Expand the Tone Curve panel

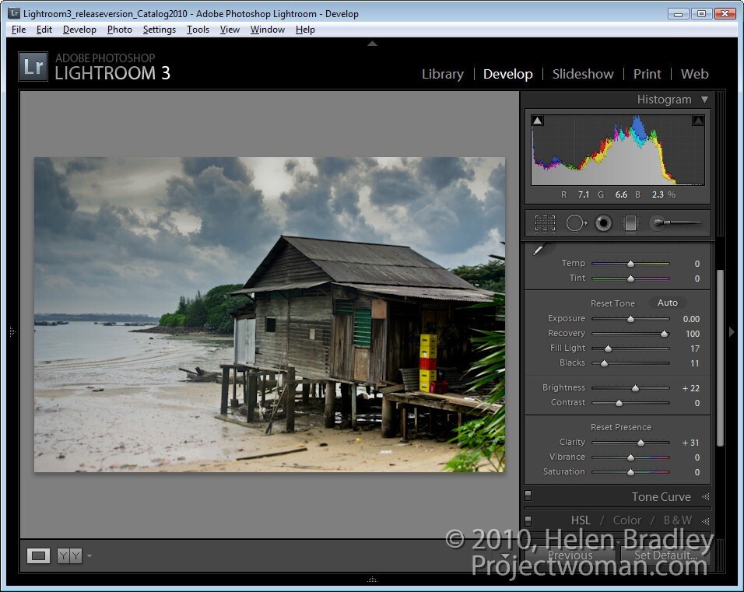pyautogui.click(x=706, y=496)
